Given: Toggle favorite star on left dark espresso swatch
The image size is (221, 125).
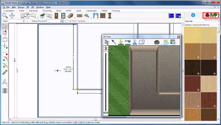Looking at the screenshot, I should pyautogui.click(x=198, y=73).
